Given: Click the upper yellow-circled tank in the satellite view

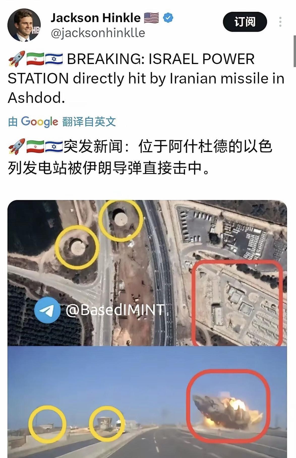Looking at the screenshot, I should pos(121,221).
